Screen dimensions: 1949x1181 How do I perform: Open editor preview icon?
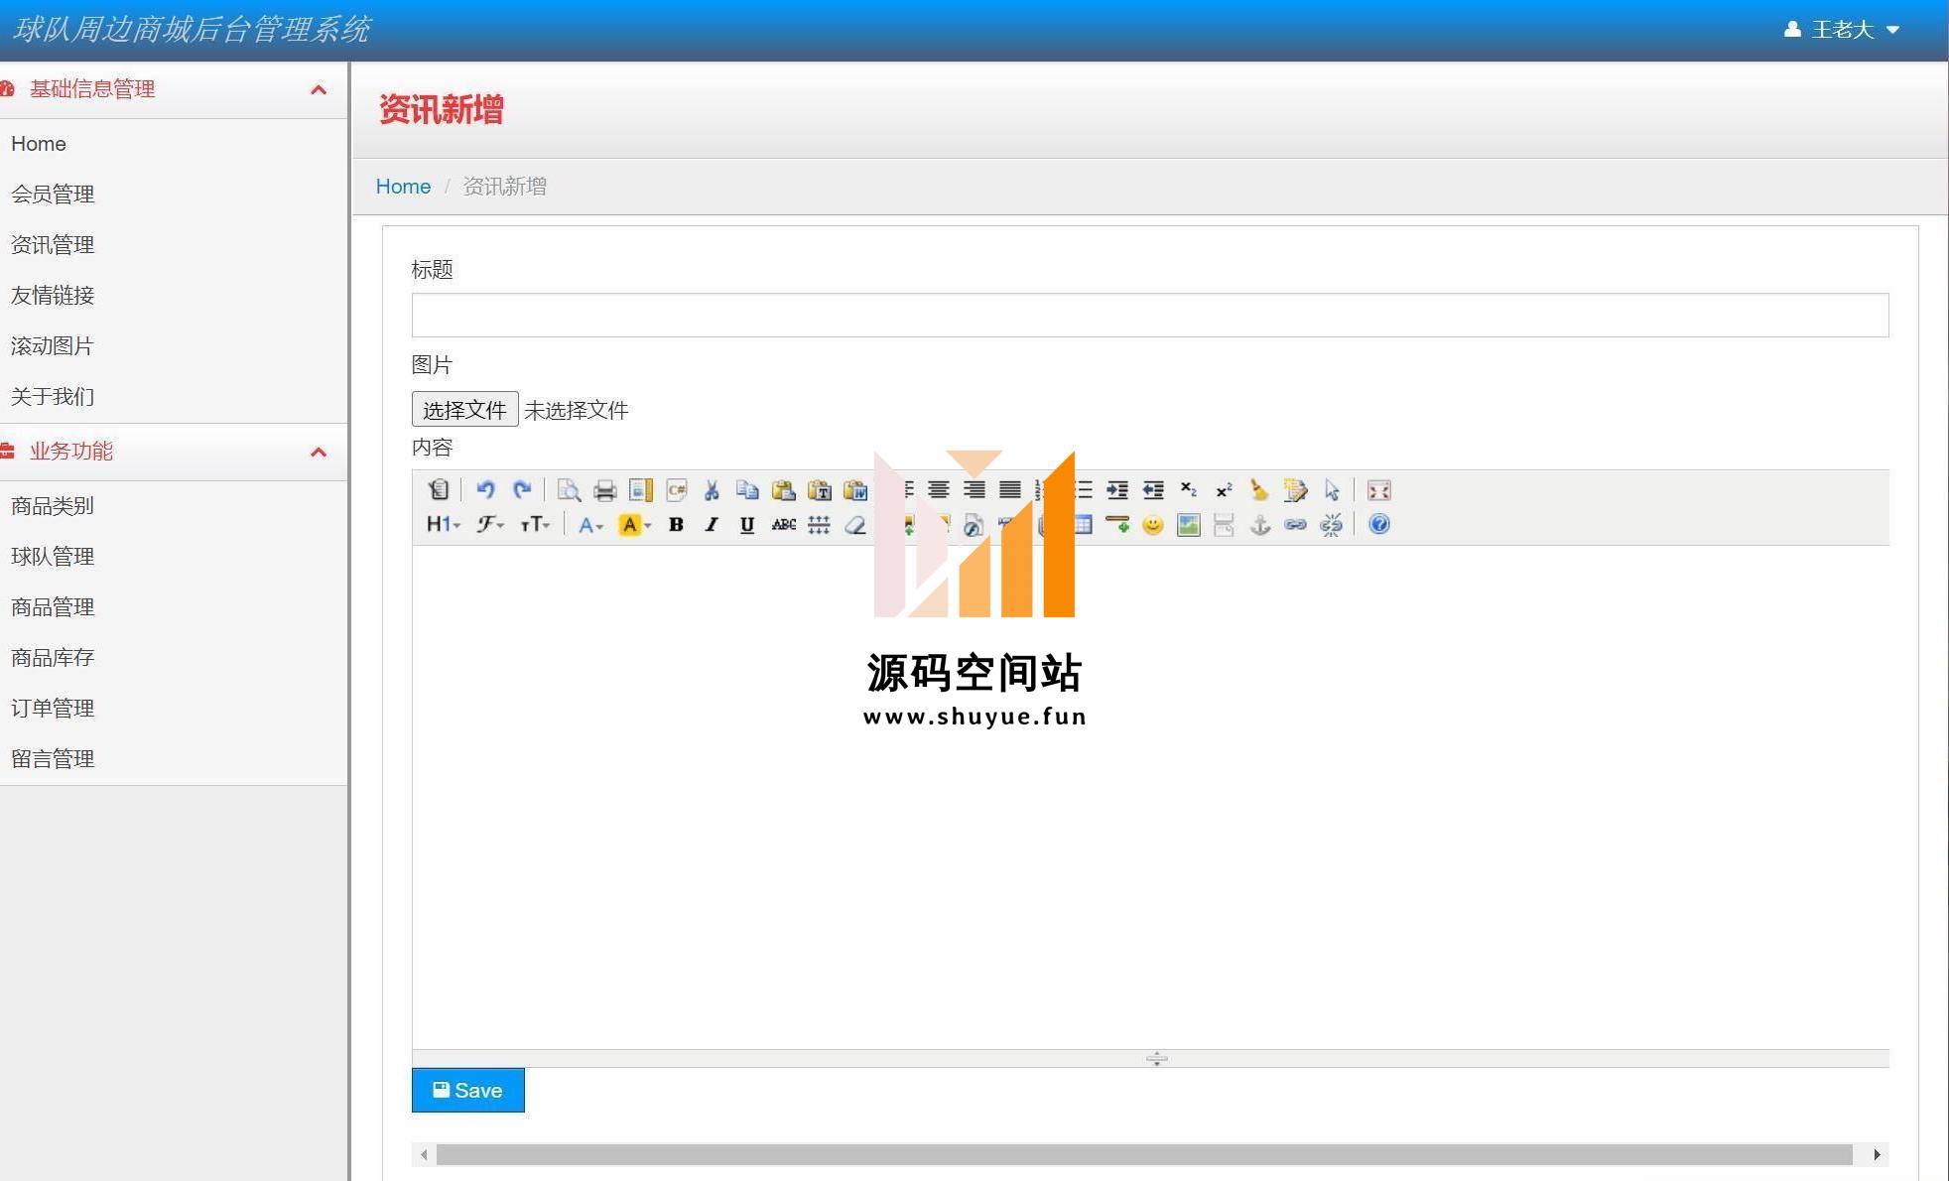[569, 489]
